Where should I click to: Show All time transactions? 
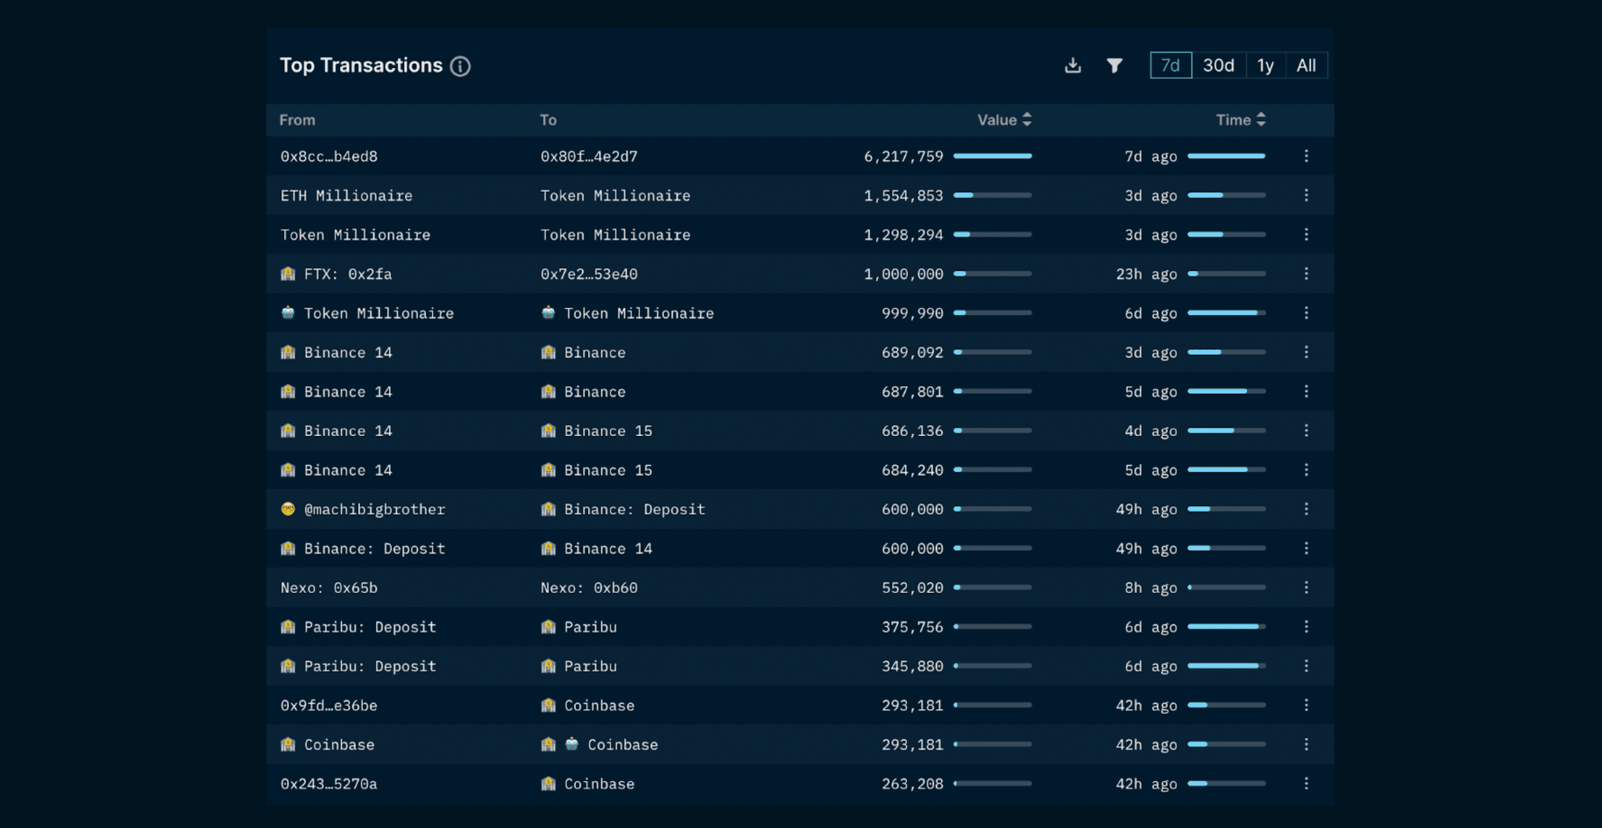(x=1306, y=65)
